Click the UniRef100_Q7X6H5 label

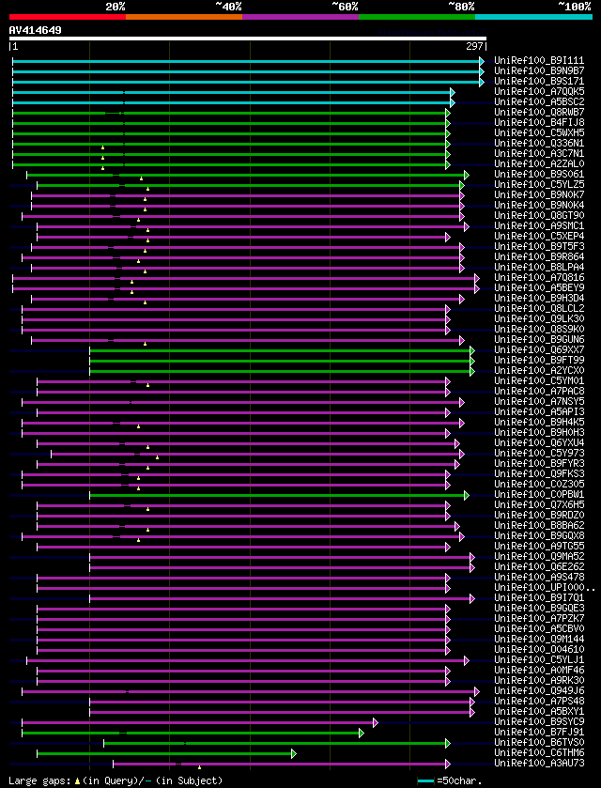pyautogui.click(x=539, y=505)
